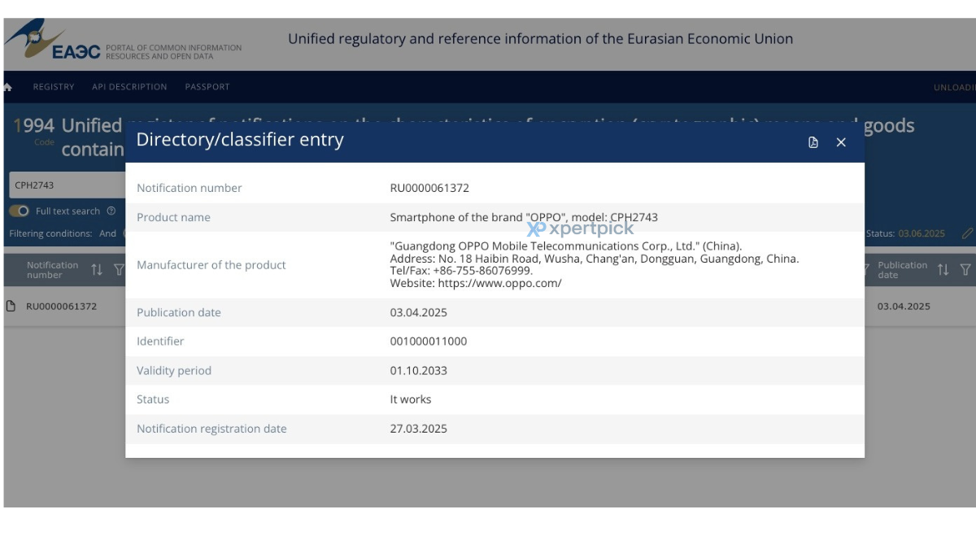Open the document icon for RU0000061372 row
Viewport: 976px width, 553px height.
coord(11,307)
